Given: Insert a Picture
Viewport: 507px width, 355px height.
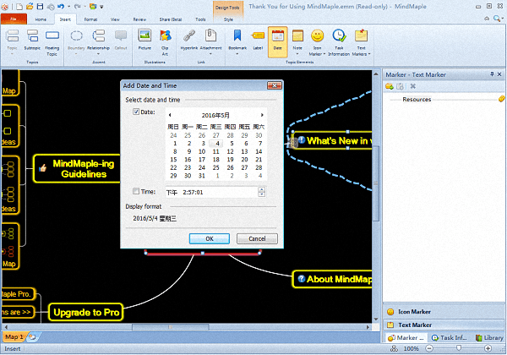Looking at the screenshot, I should click(x=144, y=39).
